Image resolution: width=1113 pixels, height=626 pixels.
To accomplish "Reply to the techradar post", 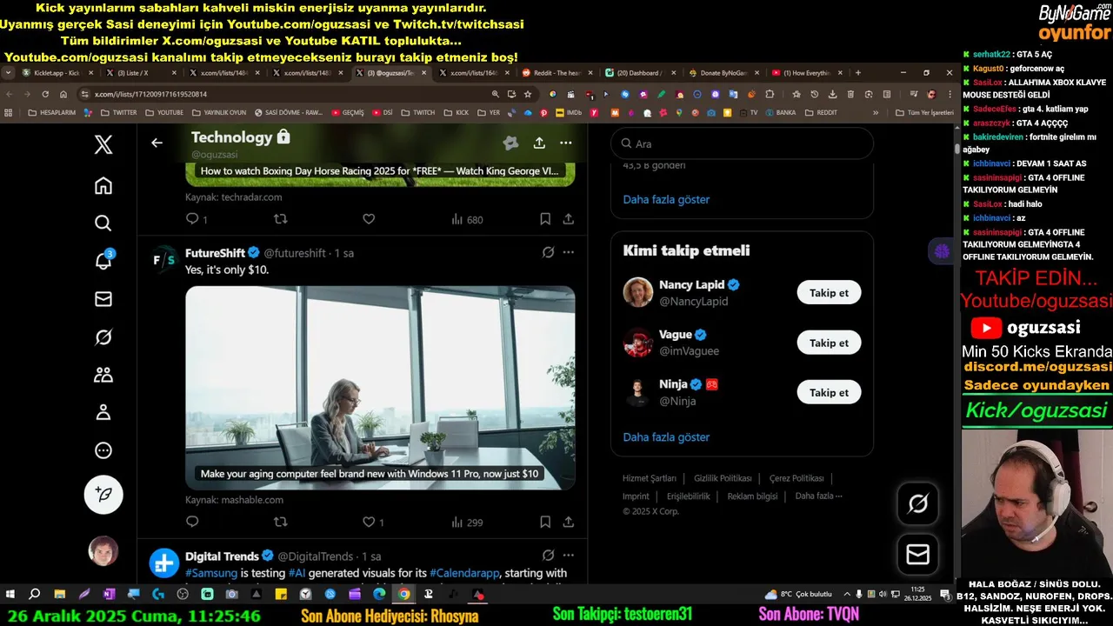I will tap(192, 219).
